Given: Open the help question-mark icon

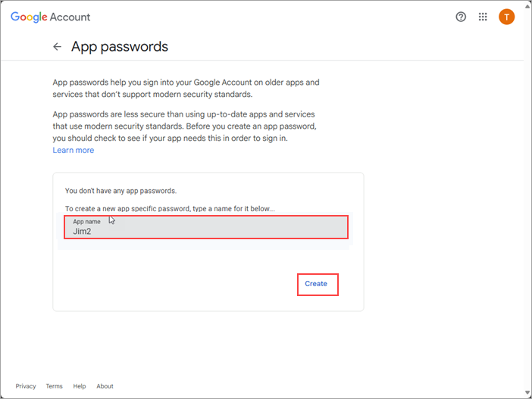Looking at the screenshot, I should pos(461,17).
